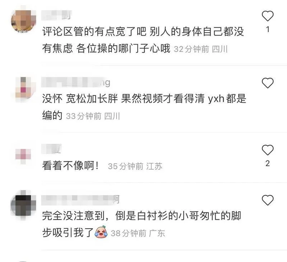Like the comment starting with 评论区管的有点宽了吧

(268, 16)
